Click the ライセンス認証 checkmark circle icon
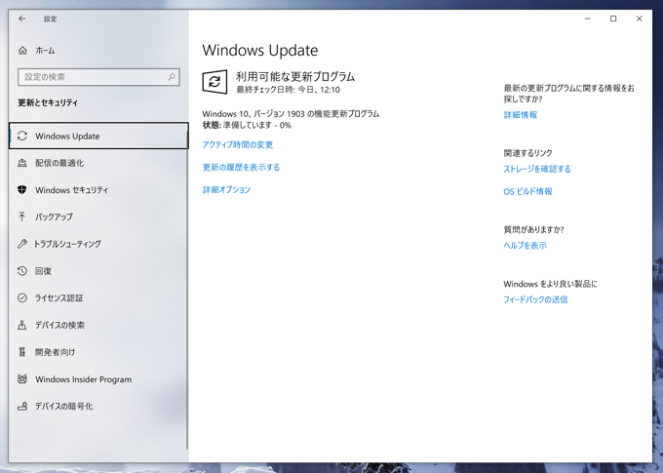Viewport: 663px width, 473px height. click(22, 297)
